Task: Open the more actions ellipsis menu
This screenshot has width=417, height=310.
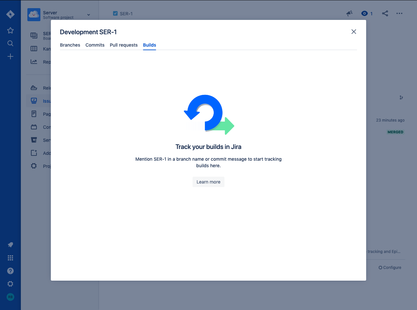Action: tap(399, 13)
